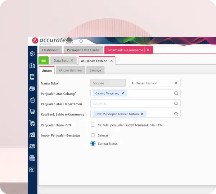Open the Reports pie chart icon
The height and width of the screenshot is (194, 216).
pos(32,170)
